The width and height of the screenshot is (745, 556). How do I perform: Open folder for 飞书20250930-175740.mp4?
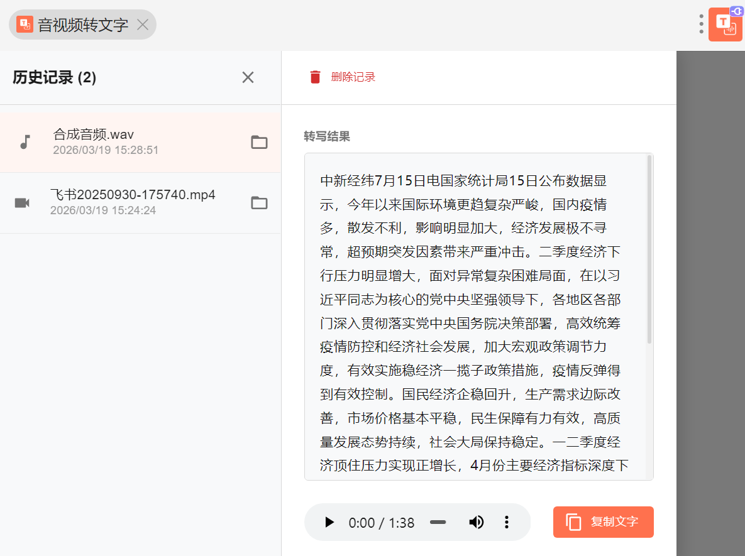(x=259, y=202)
